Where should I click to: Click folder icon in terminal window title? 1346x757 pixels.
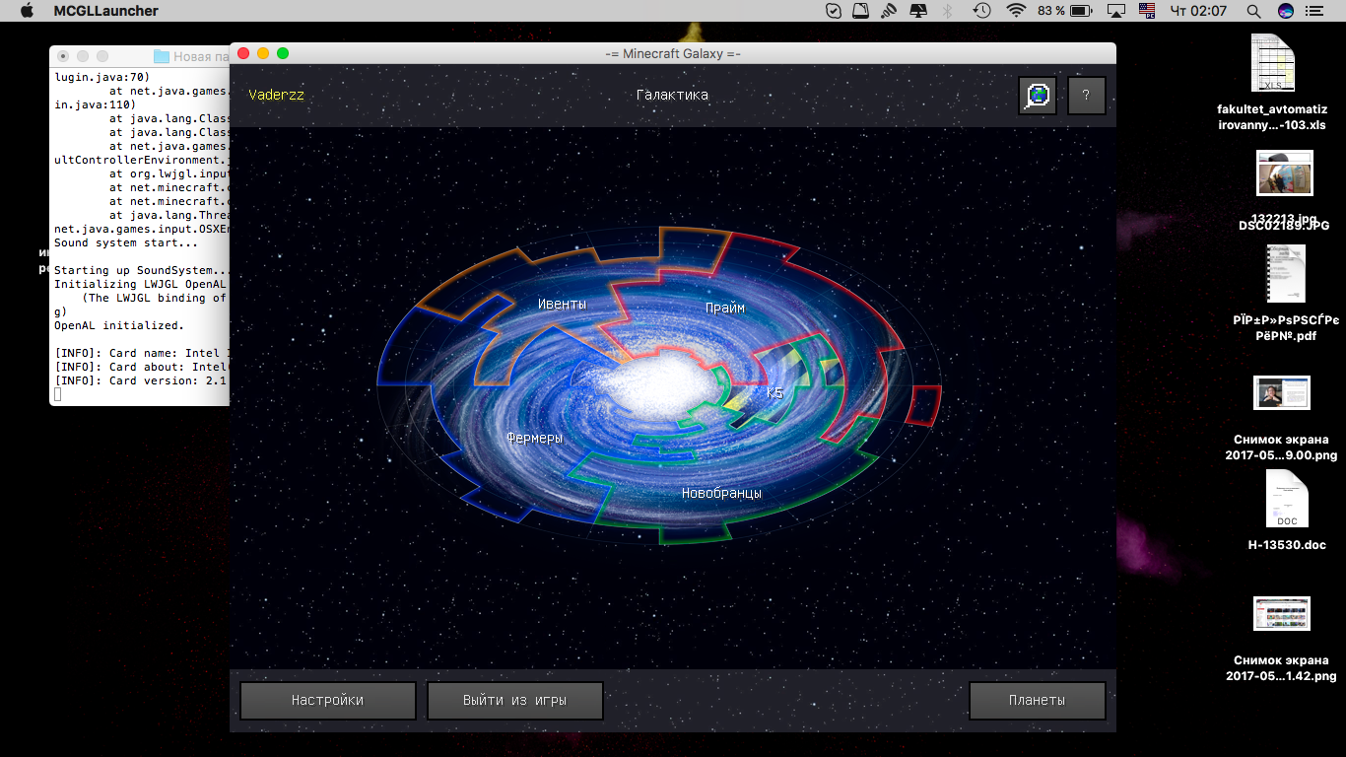click(161, 57)
